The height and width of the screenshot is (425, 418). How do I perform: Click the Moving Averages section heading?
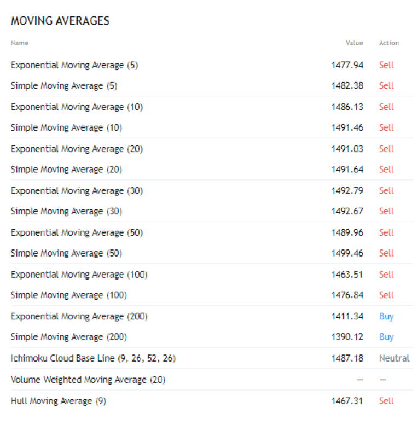(60, 21)
